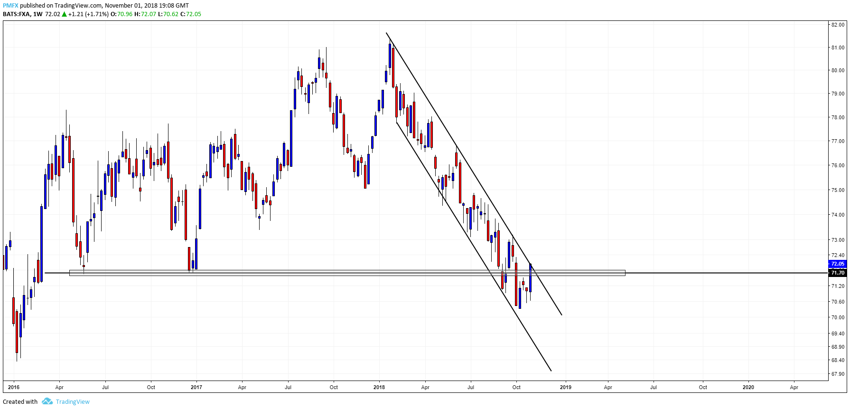Click the black 71.70 price level label
The height and width of the screenshot is (410, 850).
click(838, 273)
